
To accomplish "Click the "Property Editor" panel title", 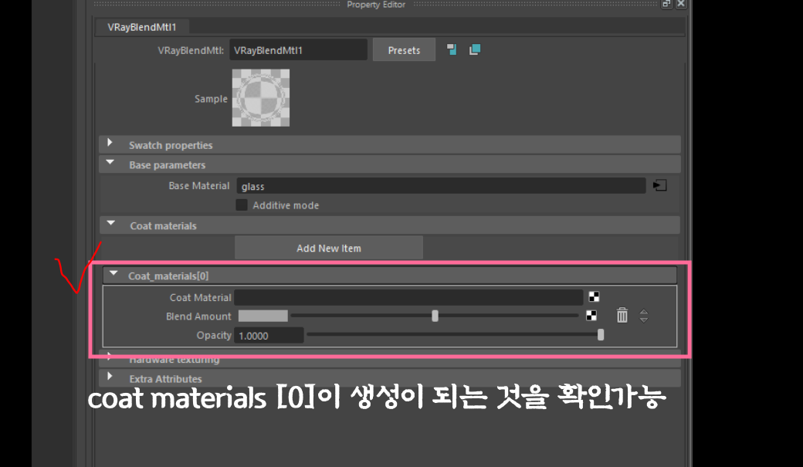I will pos(376,5).
